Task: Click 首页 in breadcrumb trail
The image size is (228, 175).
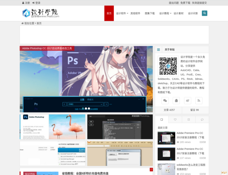Action: point(39,23)
